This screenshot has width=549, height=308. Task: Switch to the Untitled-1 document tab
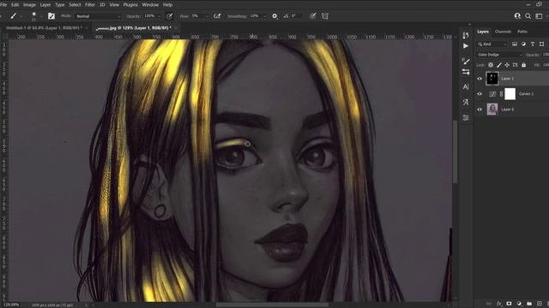coord(44,27)
